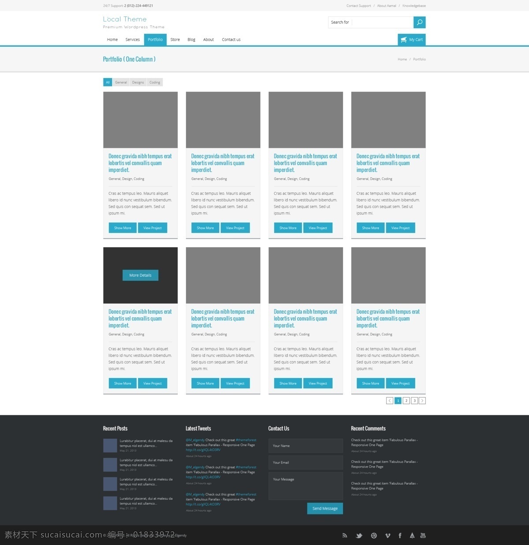Click the Your Name input field
529x545 pixels.
click(305, 446)
